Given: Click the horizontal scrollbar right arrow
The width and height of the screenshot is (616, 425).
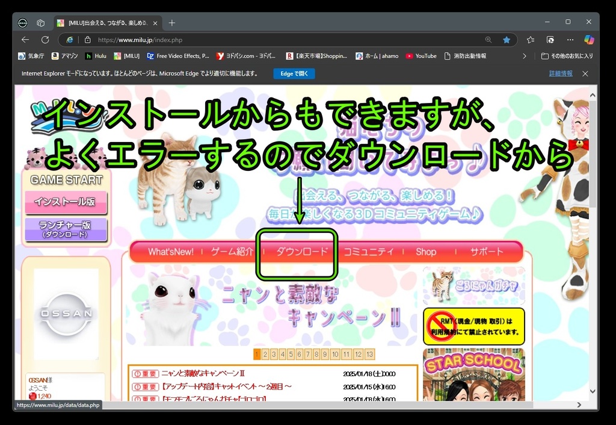Looking at the screenshot, I should [579, 405].
